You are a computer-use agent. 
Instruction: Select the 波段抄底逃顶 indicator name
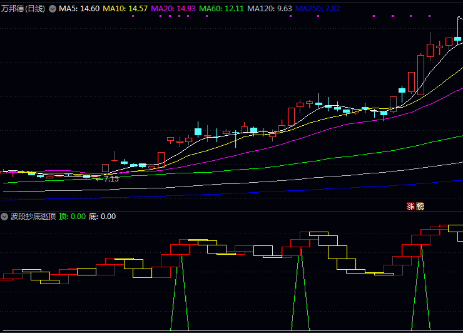(x=33, y=217)
